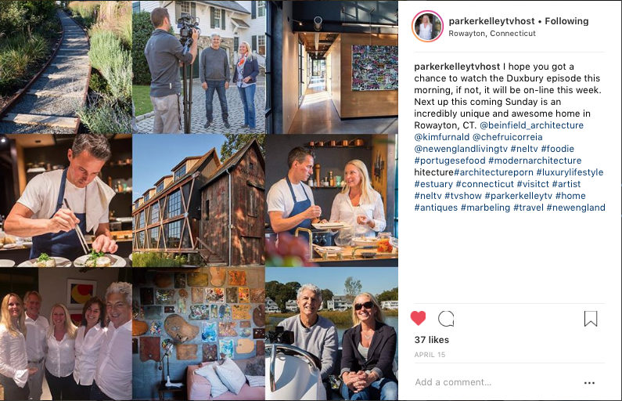Open the @beinfield_architecture mention
The height and width of the screenshot is (401, 622).
click(x=531, y=125)
